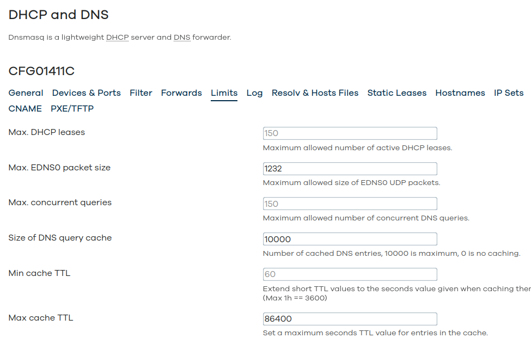Focus the Max. DHCP leases field
The width and height of the screenshot is (531, 344).
[x=350, y=133]
